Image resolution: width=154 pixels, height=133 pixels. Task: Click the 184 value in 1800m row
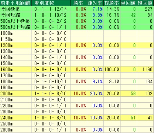click(x=149, y=82)
